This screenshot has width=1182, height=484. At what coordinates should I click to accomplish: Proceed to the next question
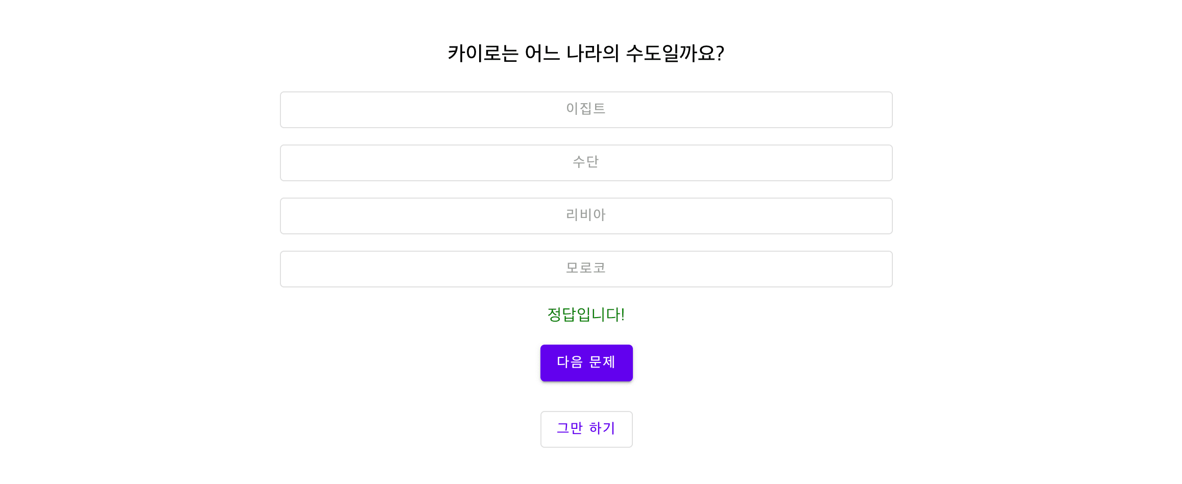586,362
